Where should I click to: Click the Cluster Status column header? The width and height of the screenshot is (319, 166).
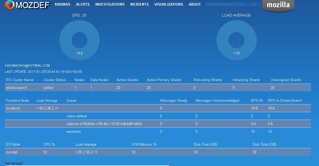[55, 80]
